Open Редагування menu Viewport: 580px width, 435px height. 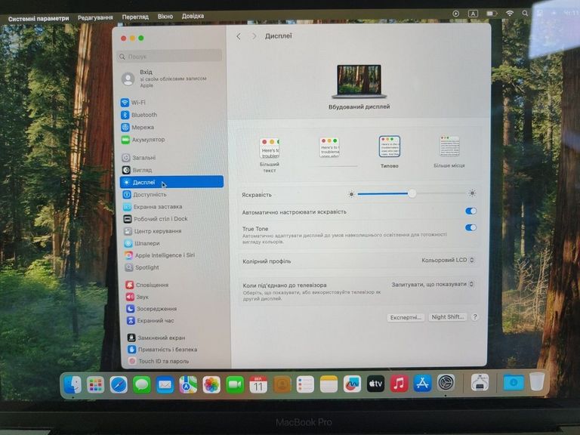pos(95,17)
